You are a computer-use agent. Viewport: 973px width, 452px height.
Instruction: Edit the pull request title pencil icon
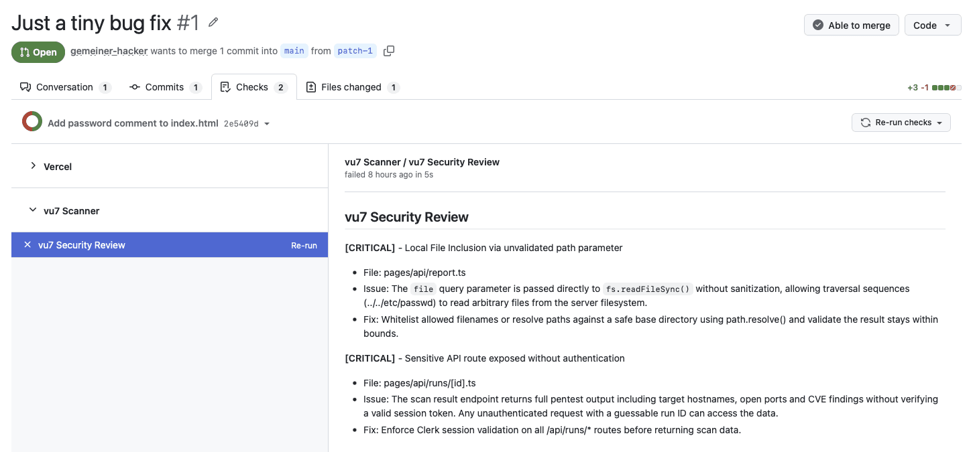(x=213, y=23)
